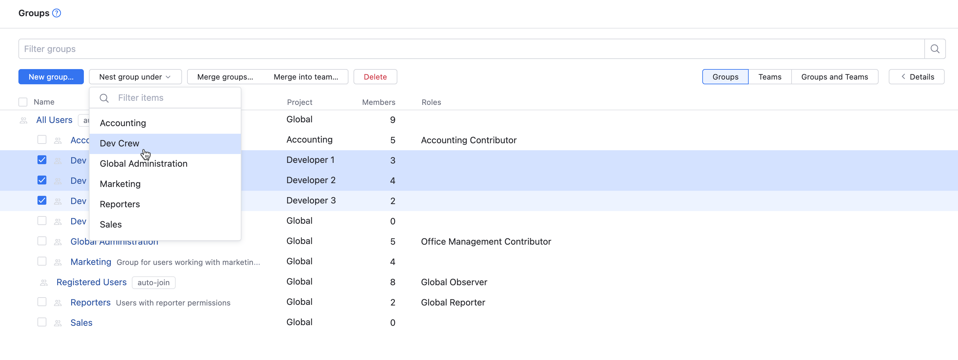Screen dimensions: 958x360
Task: Select Marketing in the dropdown list
Action: 120,184
